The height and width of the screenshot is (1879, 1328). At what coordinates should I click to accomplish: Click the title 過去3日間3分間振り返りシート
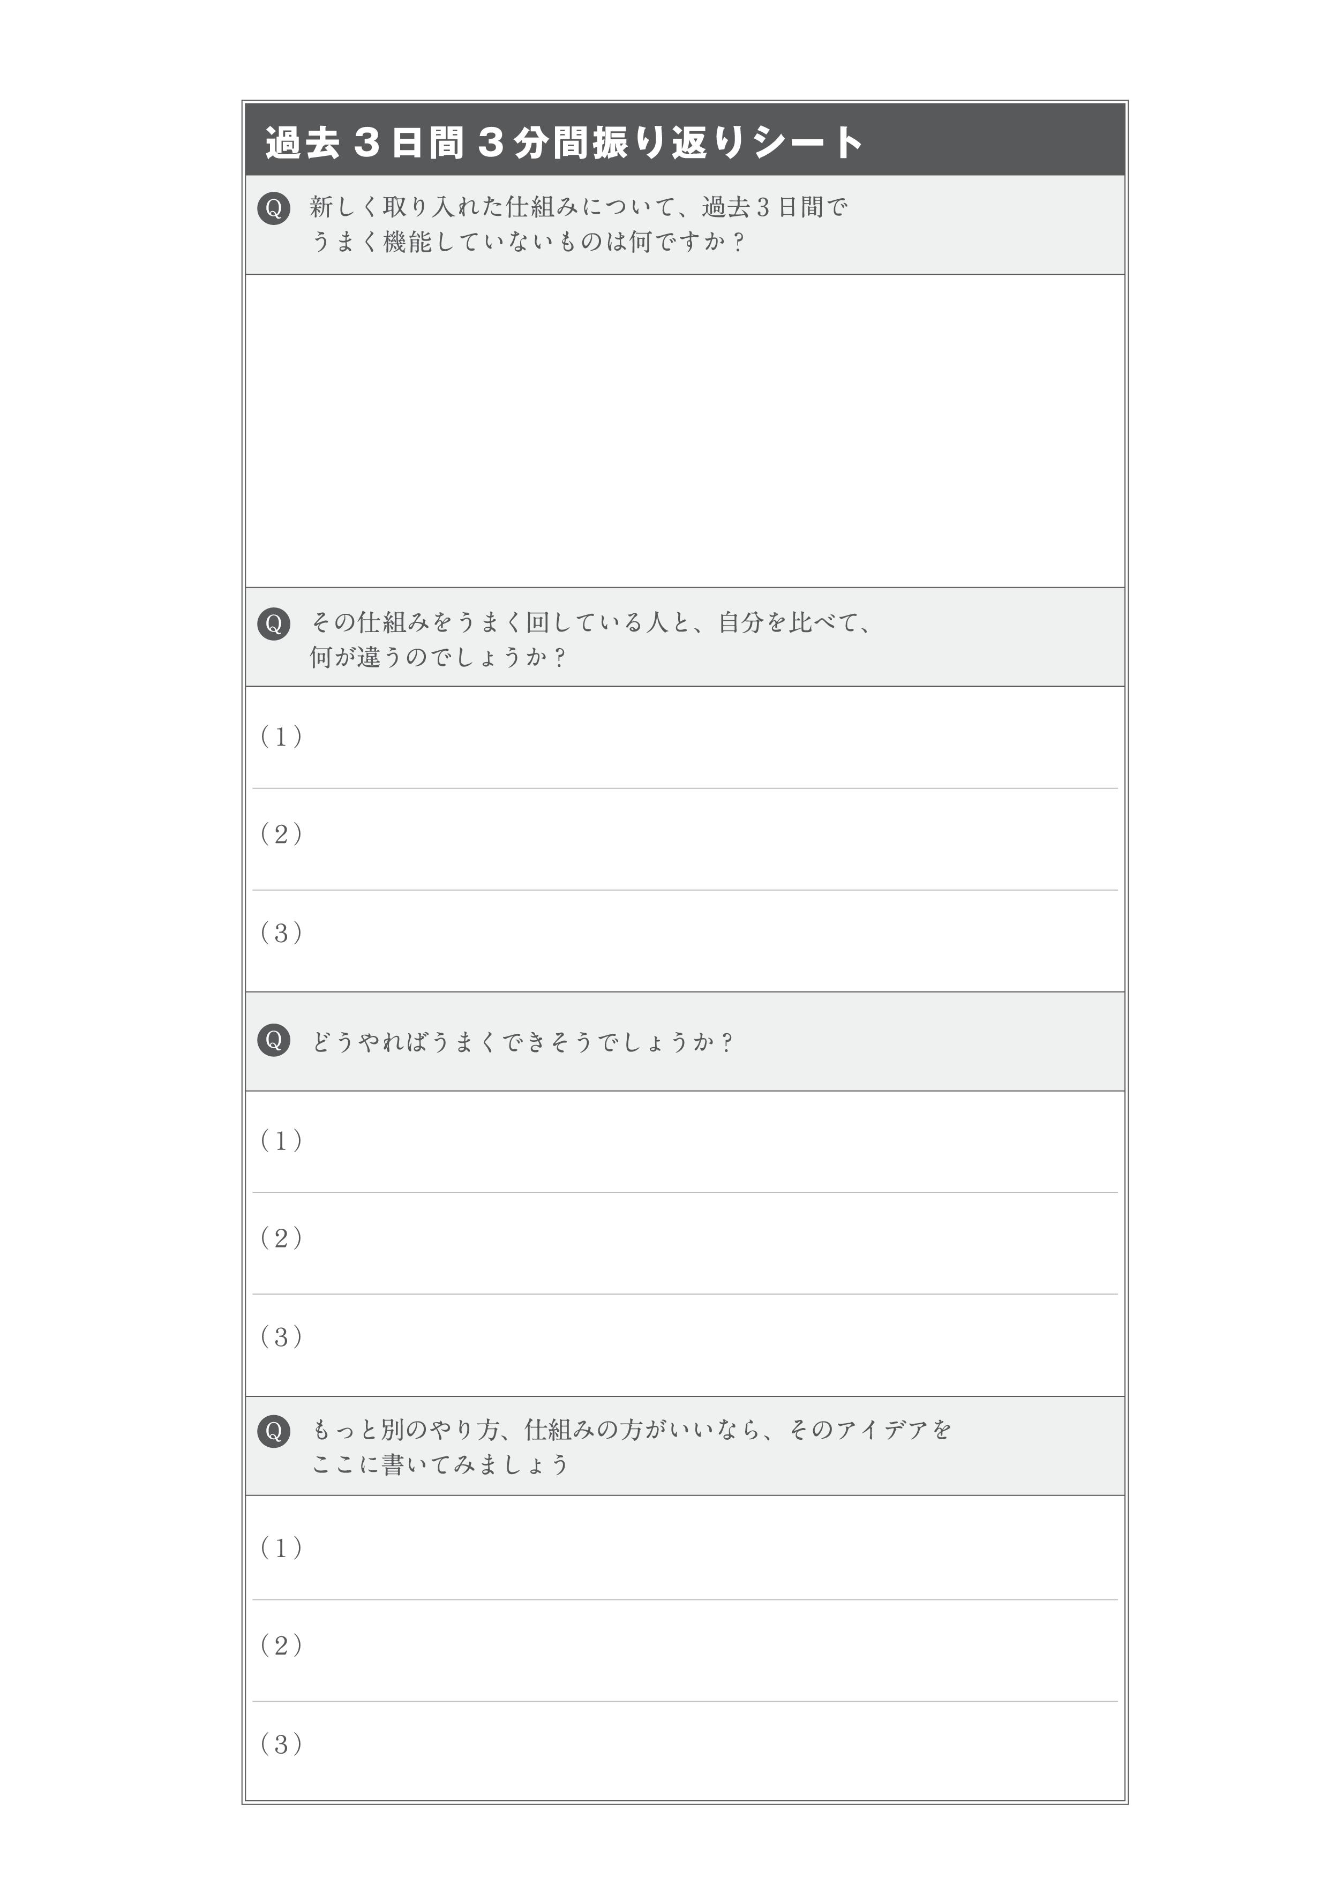[x=564, y=142]
